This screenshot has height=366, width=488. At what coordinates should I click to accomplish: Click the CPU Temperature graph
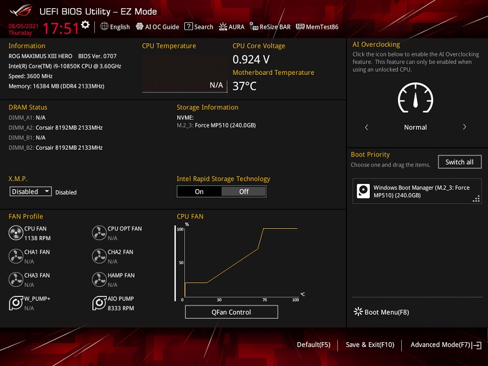pyautogui.click(x=185, y=73)
